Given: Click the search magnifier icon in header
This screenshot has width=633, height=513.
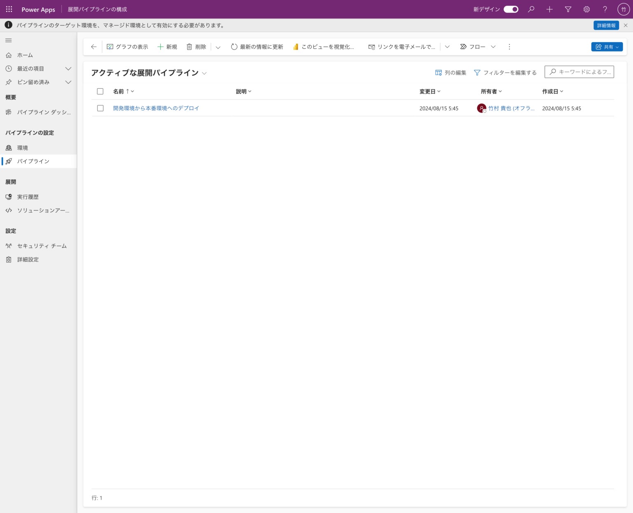Looking at the screenshot, I should click(531, 9).
